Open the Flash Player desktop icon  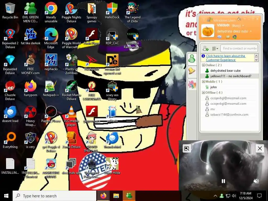click(92, 37)
